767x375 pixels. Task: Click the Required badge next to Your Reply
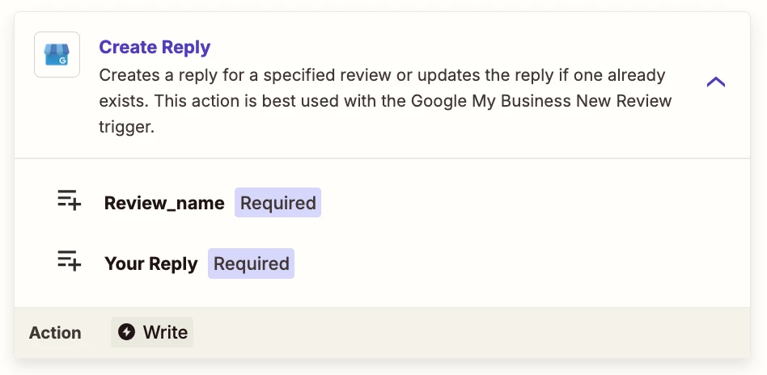coord(251,263)
